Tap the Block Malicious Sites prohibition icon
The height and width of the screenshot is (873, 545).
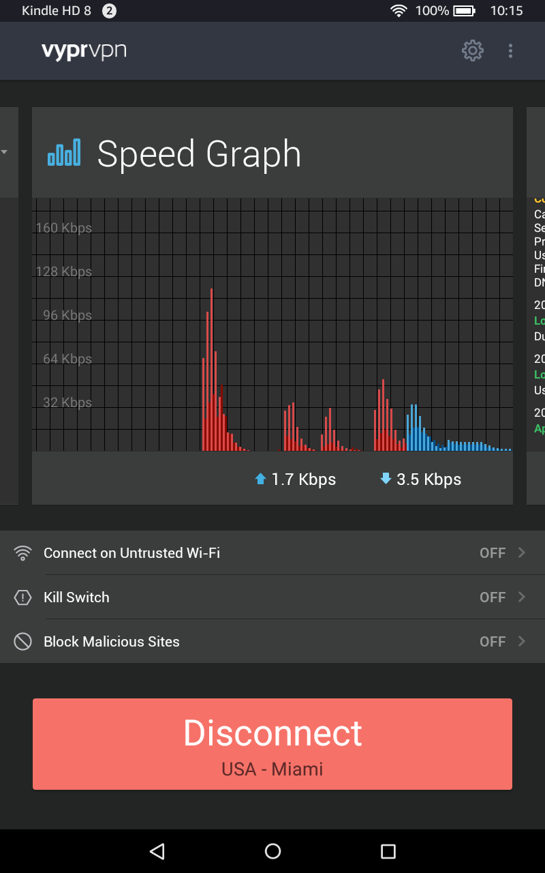(23, 642)
